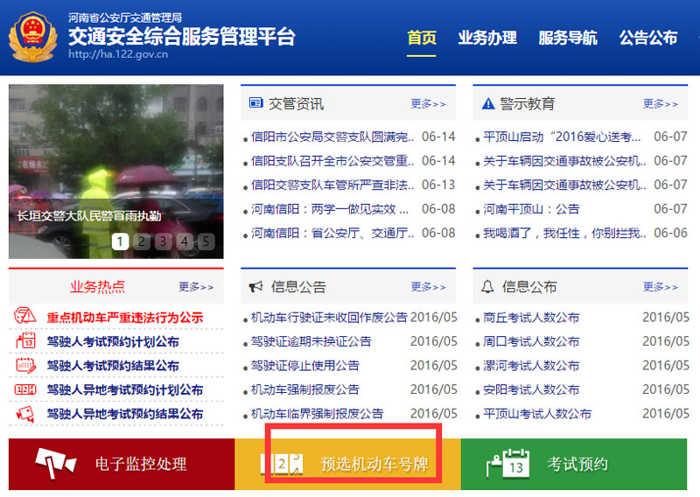Image resolution: width=700 pixels, height=497 pixels.
Task: Open 商丘考试人数公布
Action: click(x=531, y=318)
